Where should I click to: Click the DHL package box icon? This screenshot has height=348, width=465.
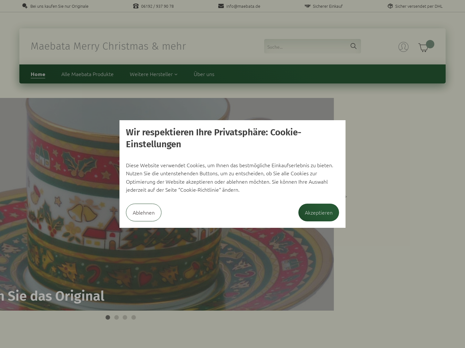click(390, 6)
